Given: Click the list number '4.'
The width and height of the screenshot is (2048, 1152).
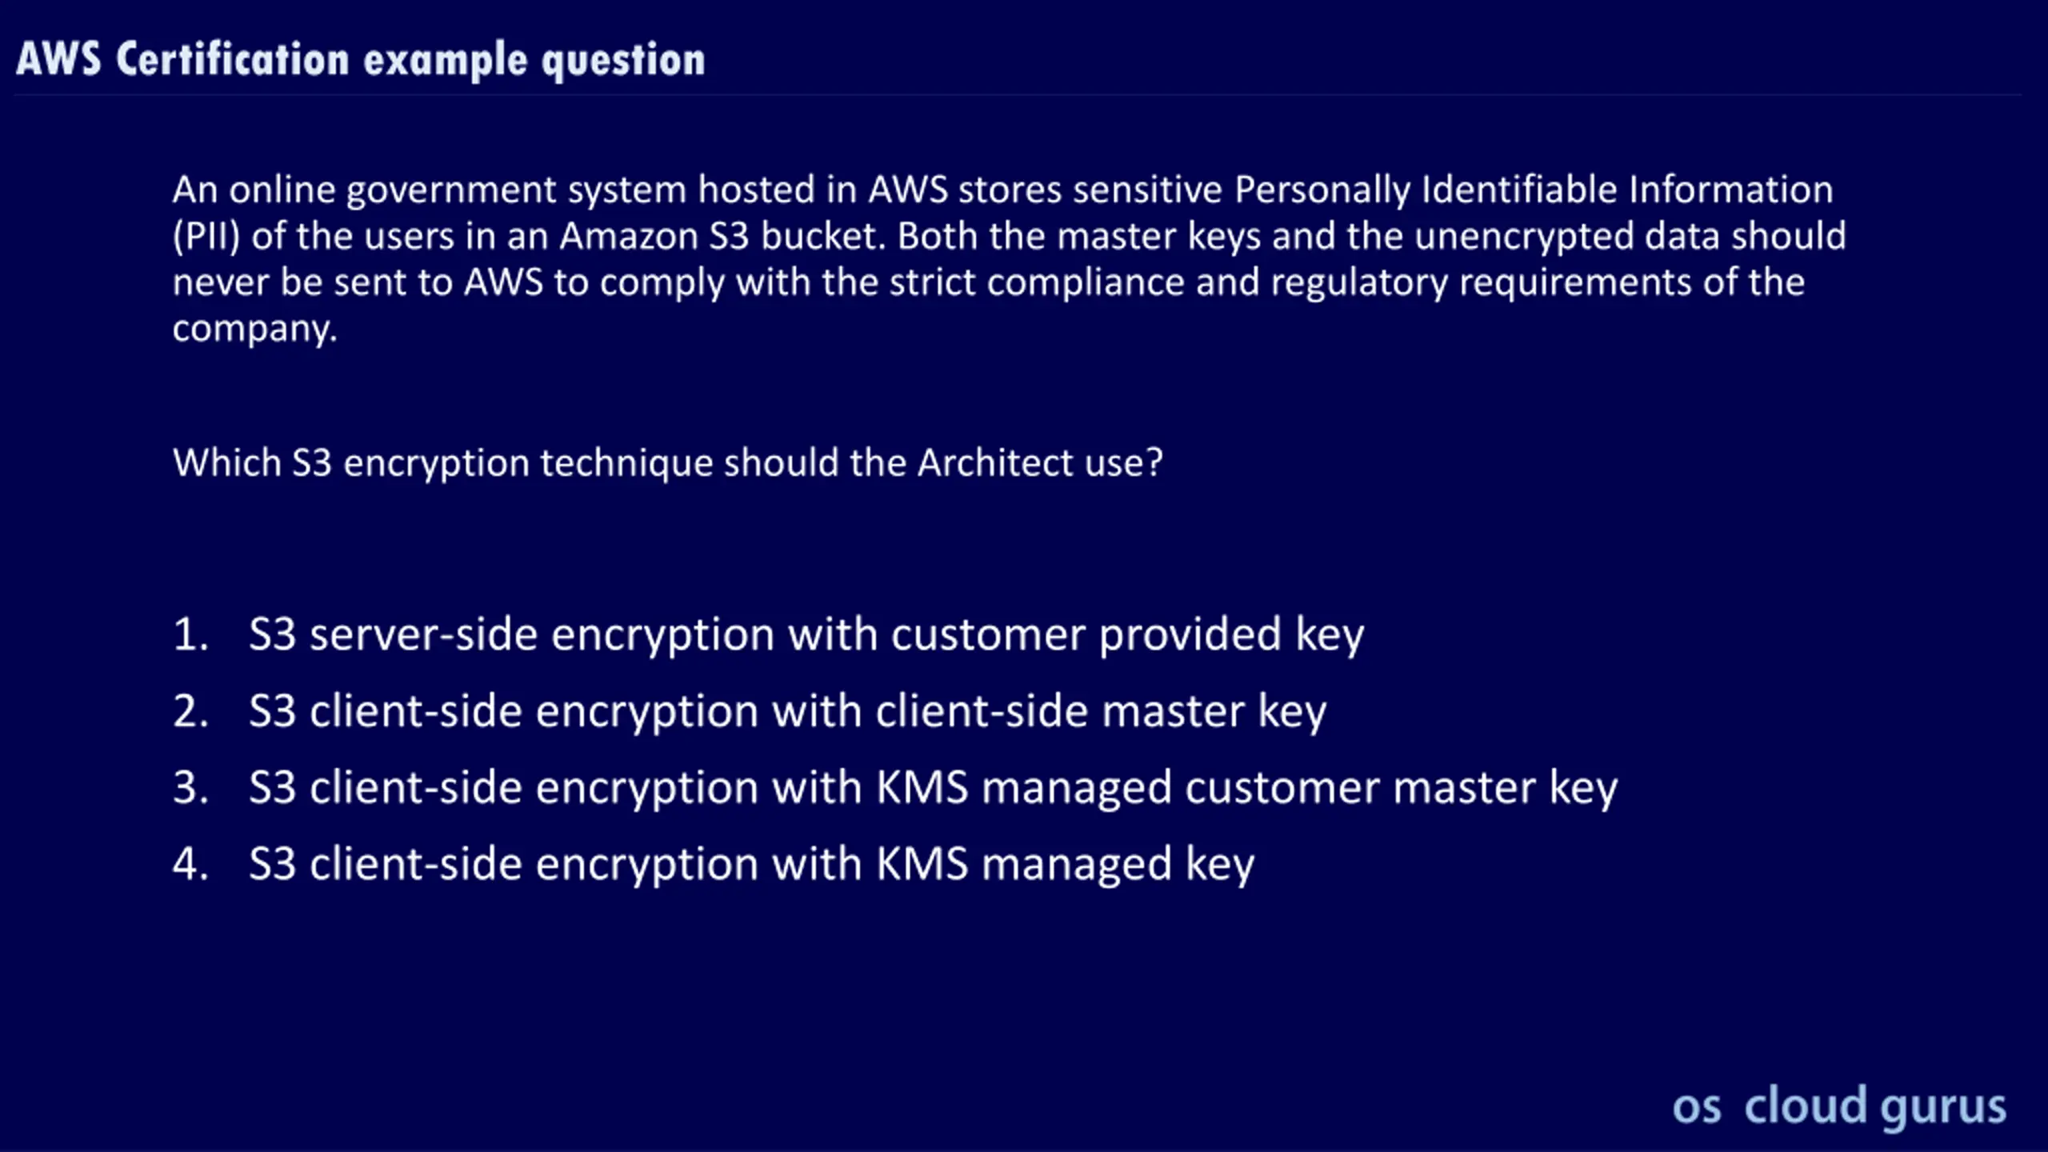Looking at the screenshot, I should click(x=190, y=864).
